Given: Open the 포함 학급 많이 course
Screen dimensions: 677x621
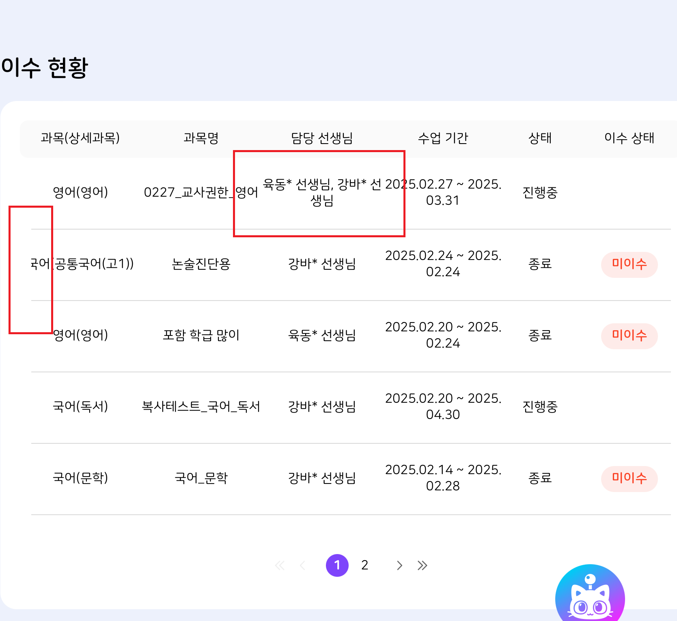Looking at the screenshot, I should click(201, 335).
